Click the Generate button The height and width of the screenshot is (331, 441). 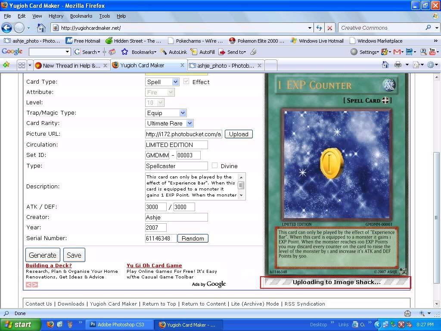pyautogui.click(x=43, y=255)
